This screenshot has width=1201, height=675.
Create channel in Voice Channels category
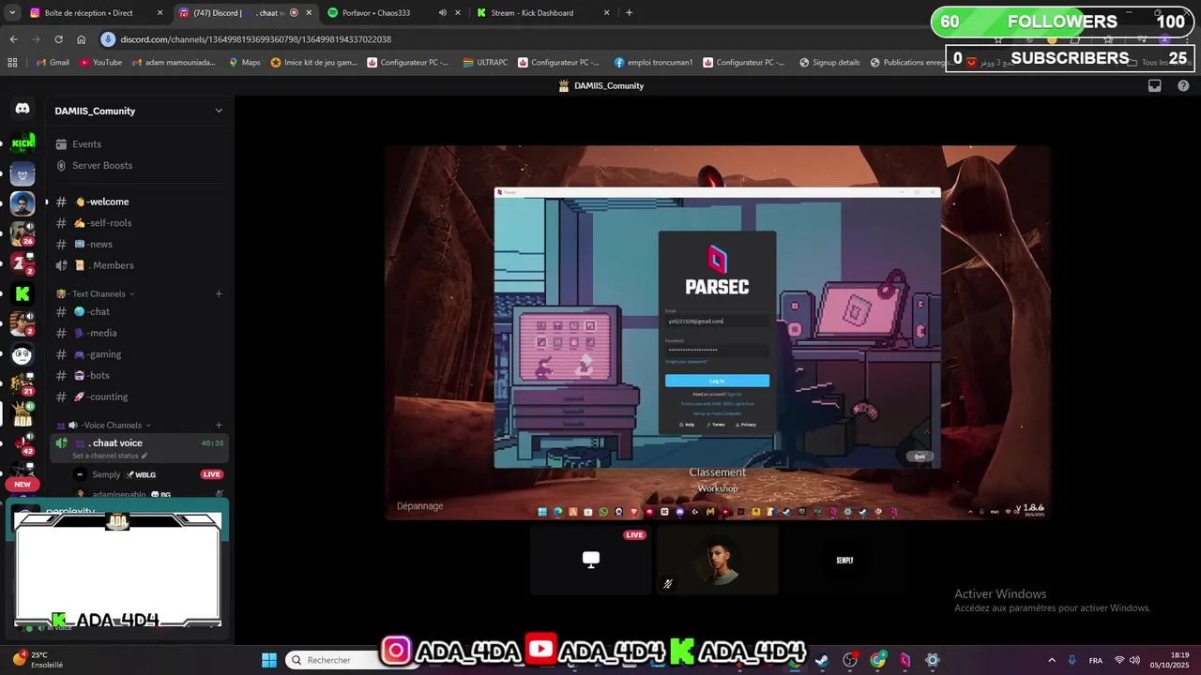pos(219,425)
